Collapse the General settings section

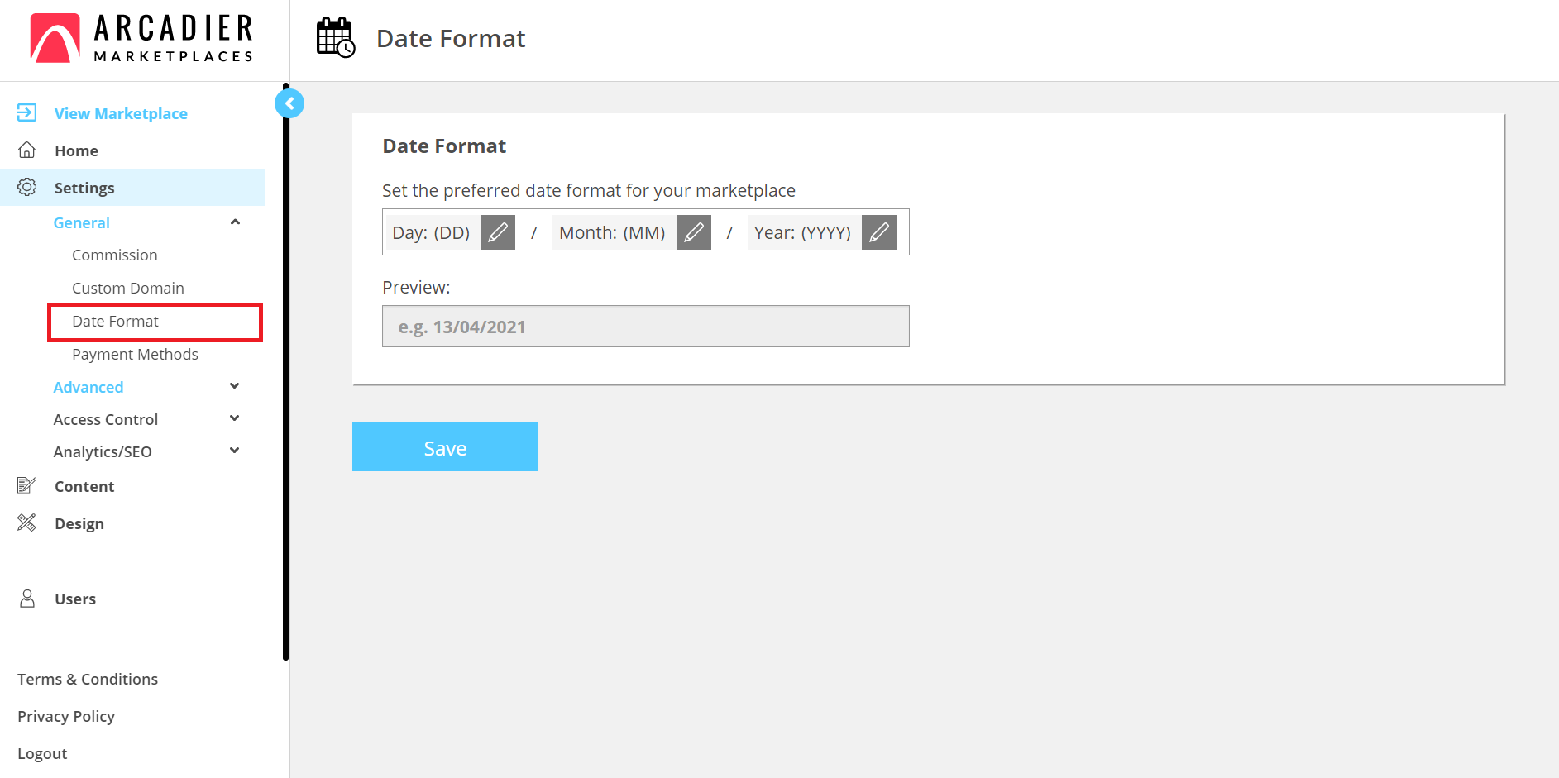click(x=235, y=222)
